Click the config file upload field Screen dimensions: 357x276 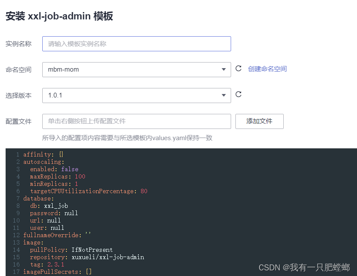pos(137,121)
